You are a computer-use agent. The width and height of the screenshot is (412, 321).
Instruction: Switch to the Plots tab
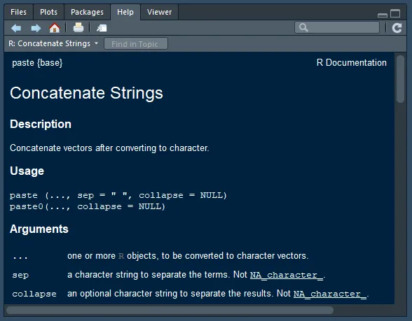point(48,12)
